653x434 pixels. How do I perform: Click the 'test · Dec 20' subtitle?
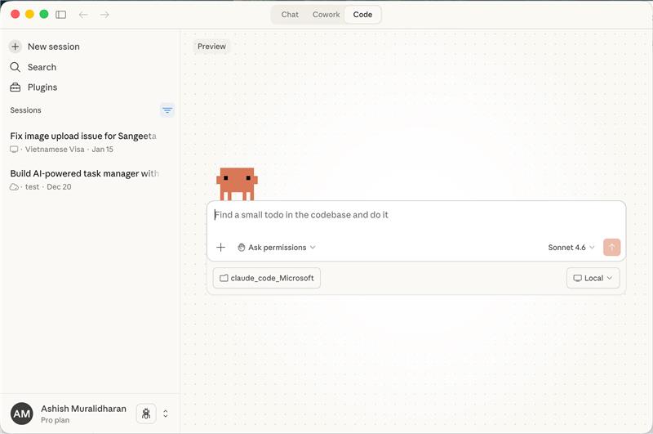48,187
